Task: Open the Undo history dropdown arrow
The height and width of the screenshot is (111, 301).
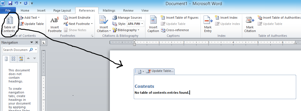Action: point(20,3)
